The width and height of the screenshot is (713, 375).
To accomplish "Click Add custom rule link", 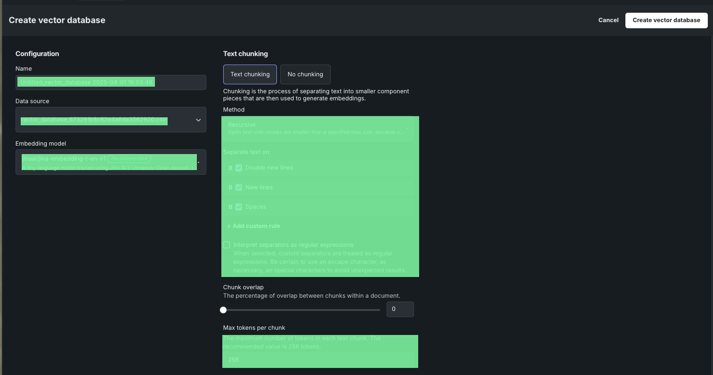I will [x=253, y=226].
